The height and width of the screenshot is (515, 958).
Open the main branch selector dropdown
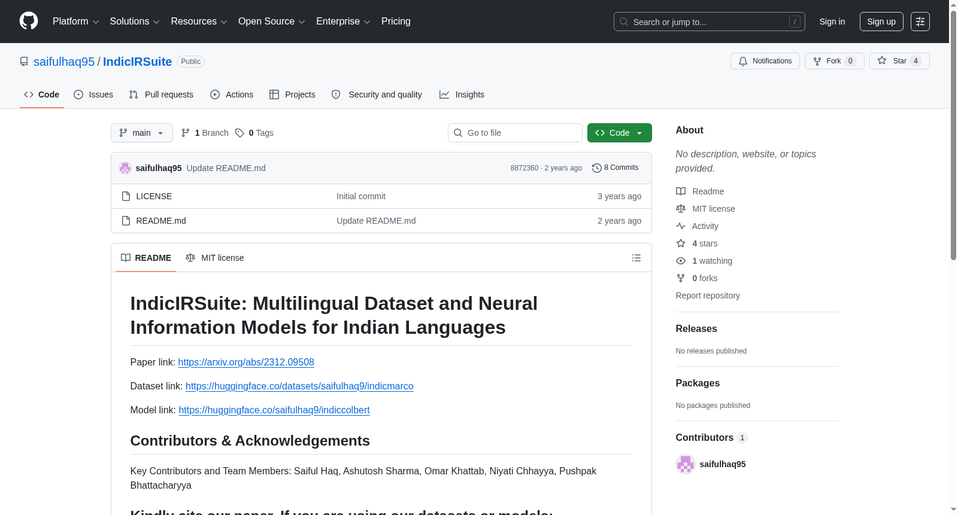[142, 133]
